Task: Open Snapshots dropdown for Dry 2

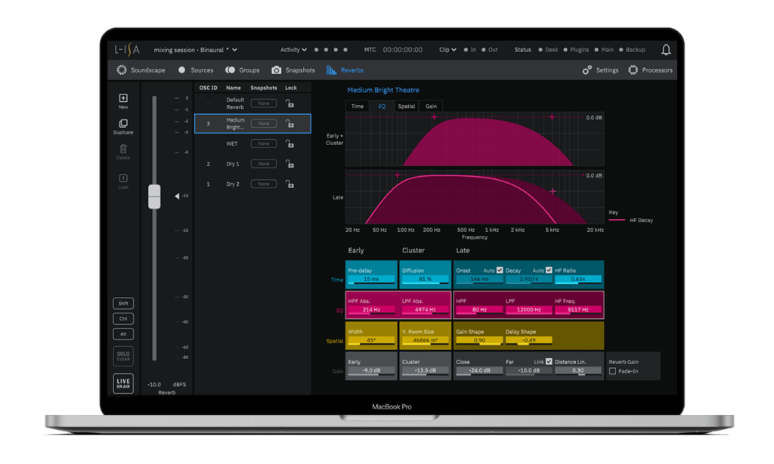Action: point(264,184)
